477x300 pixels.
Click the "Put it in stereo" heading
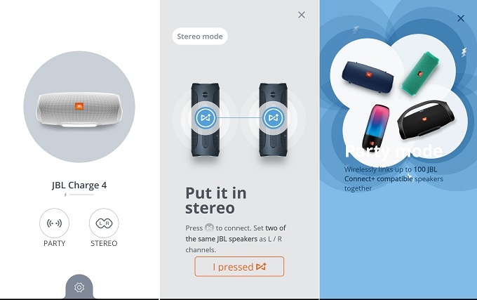pyautogui.click(x=216, y=200)
